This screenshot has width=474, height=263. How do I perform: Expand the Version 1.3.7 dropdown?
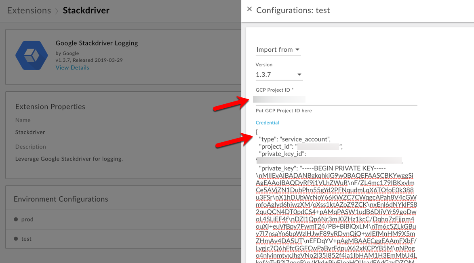coord(279,75)
